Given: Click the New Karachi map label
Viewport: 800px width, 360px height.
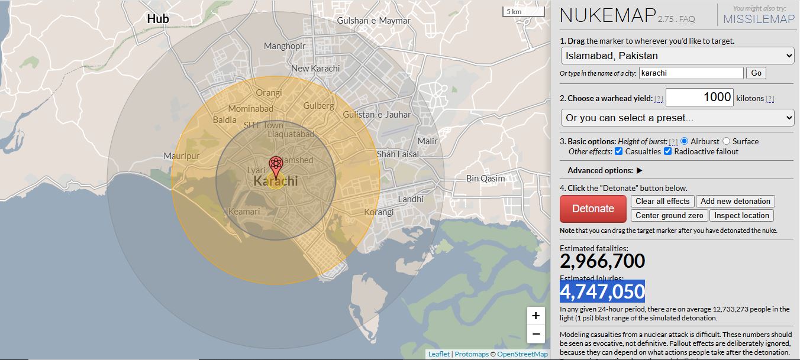Looking at the screenshot, I should point(315,69).
